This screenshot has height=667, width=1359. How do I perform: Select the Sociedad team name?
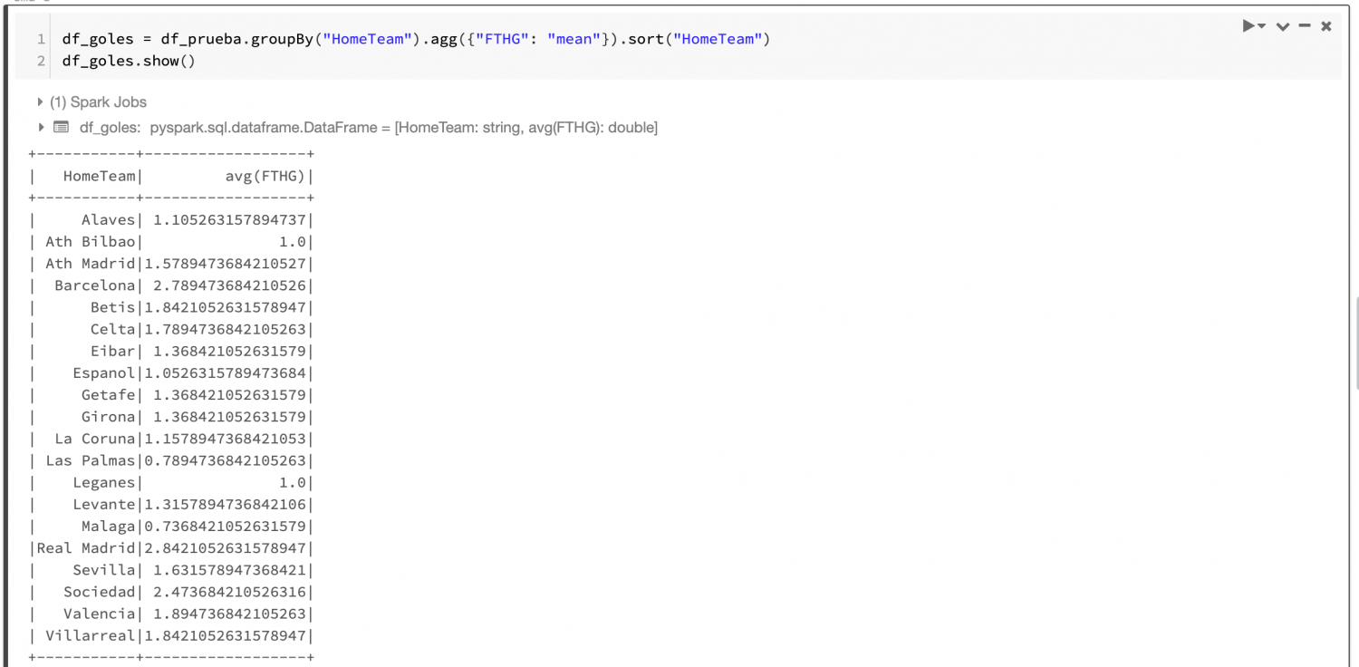click(99, 593)
